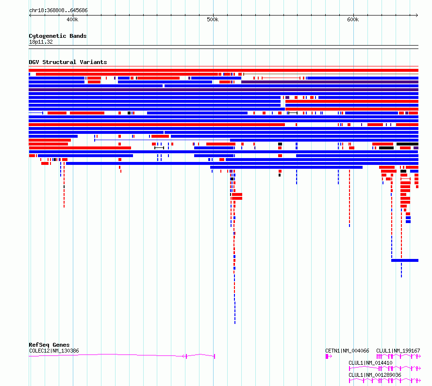The image size is (432, 386).
Task: Select the 400k ruler position label
Action: pos(72,19)
